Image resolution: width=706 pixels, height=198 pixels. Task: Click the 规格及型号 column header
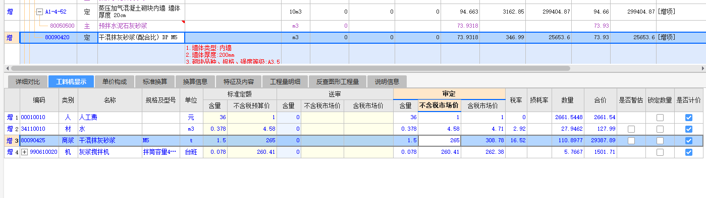(161, 100)
